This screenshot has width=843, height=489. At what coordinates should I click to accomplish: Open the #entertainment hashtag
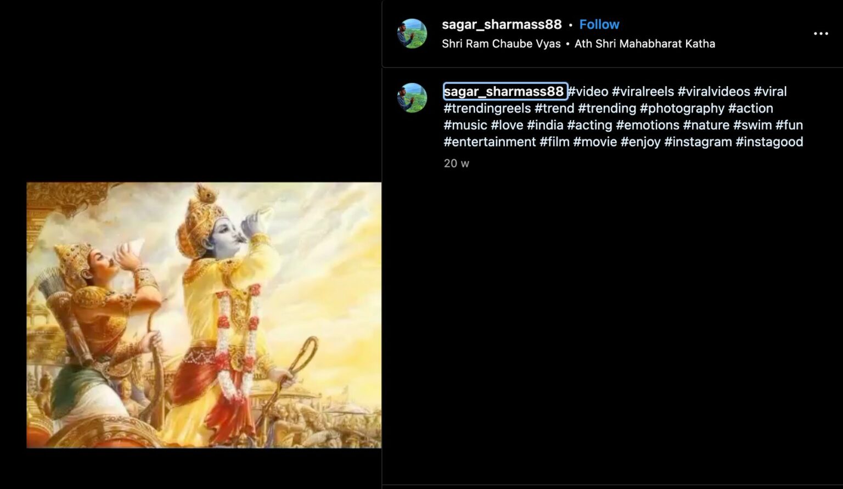(x=490, y=142)
